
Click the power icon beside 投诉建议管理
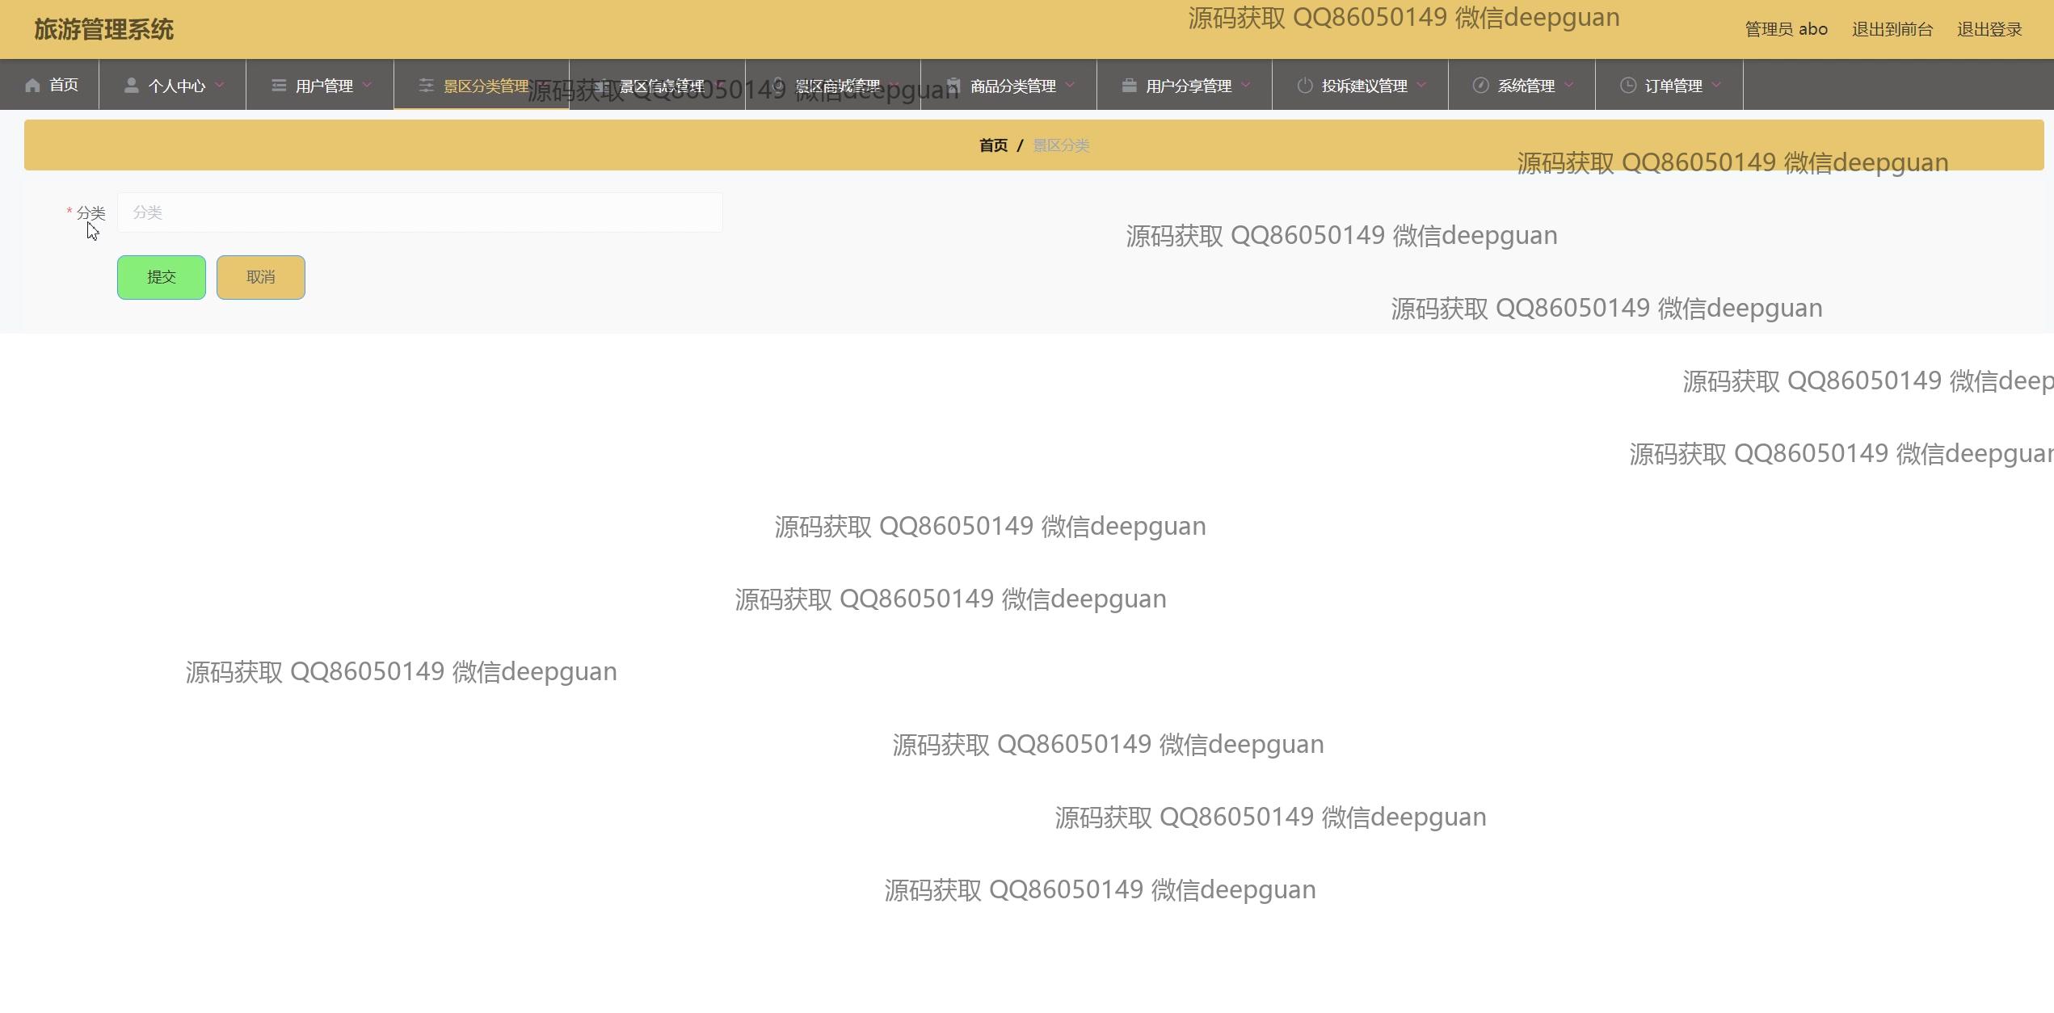click(1304, 86)
